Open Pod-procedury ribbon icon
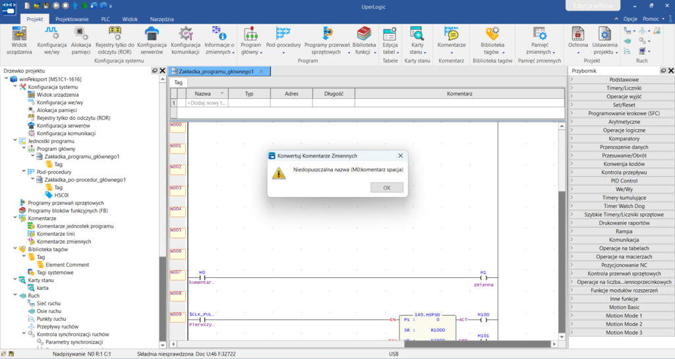This screenshot has width=675, height=359. (x=283, y=40)
